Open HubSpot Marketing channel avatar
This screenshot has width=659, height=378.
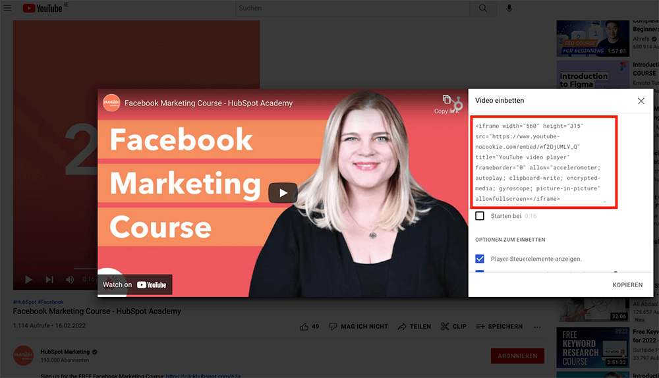23,356
